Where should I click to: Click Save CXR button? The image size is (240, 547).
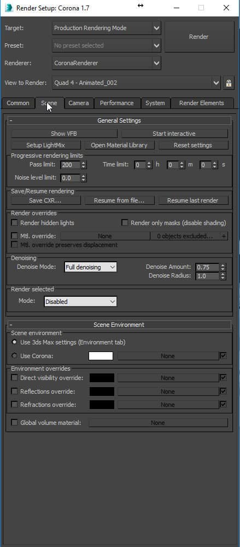coord(45,200)
